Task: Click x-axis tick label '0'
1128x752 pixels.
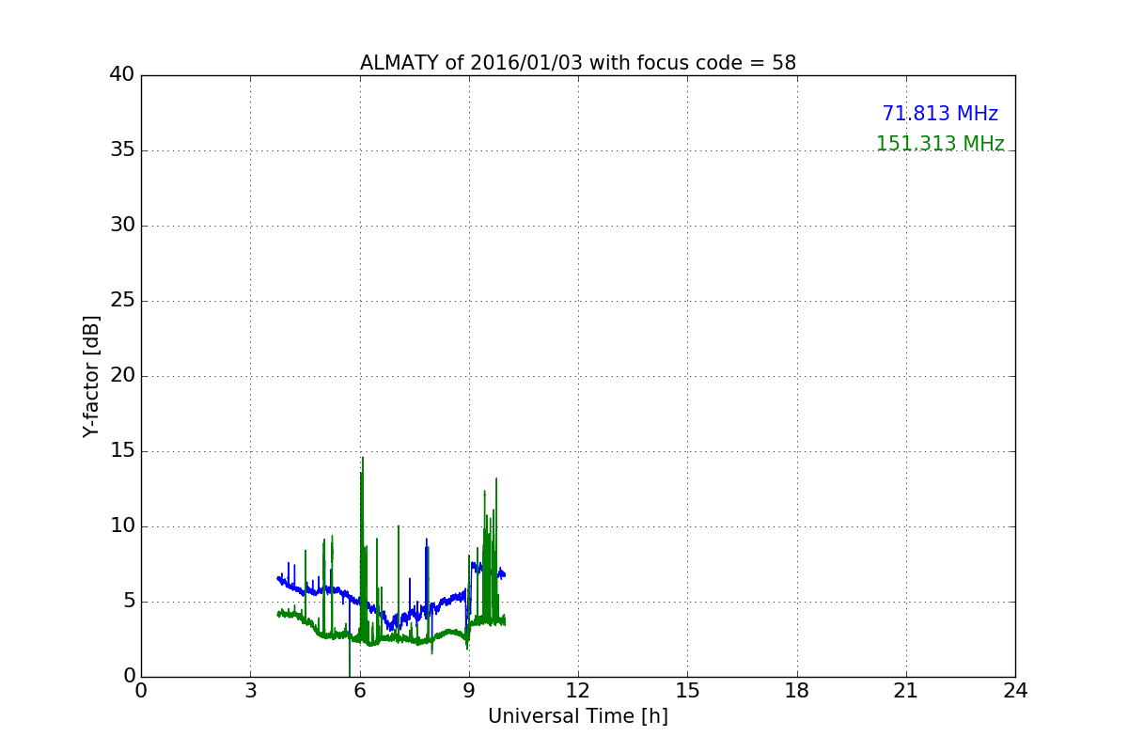Action: coord(141,691)
